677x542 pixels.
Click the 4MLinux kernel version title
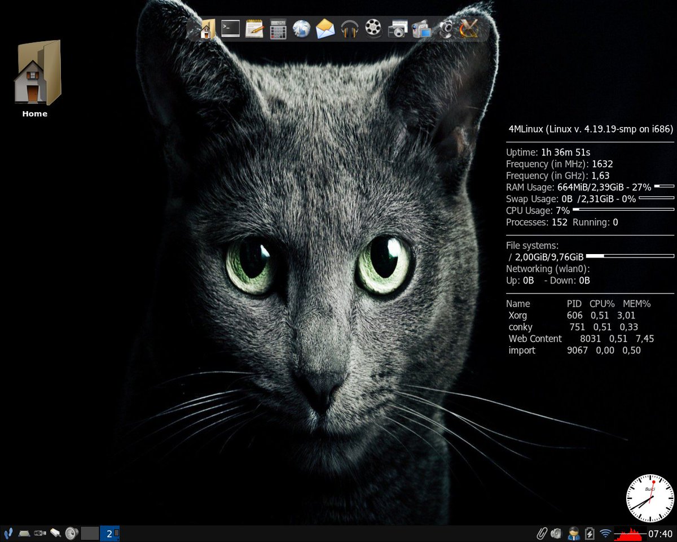pos(591,129)
